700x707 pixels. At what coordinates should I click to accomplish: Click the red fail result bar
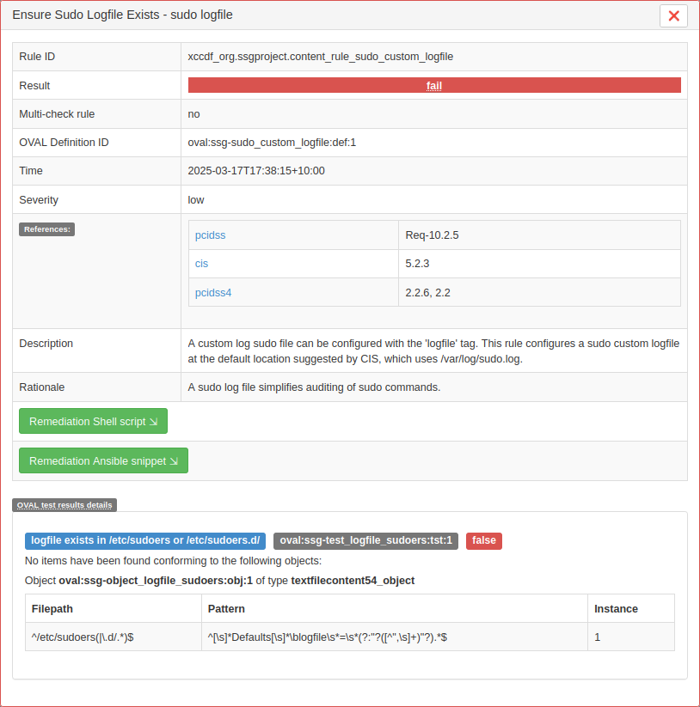tap(434, 85)
